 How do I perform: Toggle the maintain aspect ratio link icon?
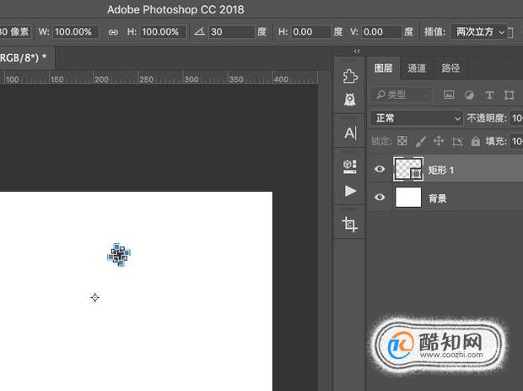click(x=113, y=32)
